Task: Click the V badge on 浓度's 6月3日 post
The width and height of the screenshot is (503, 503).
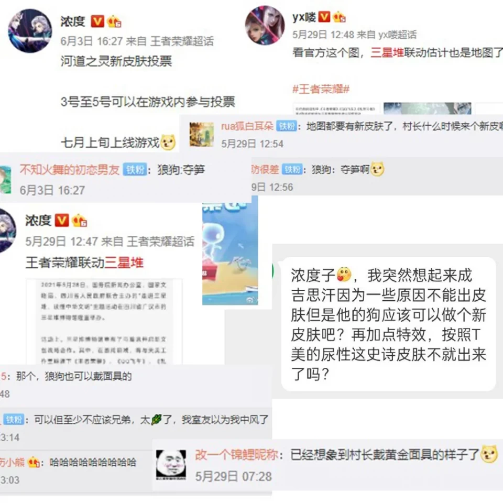Action: point(97,21)
